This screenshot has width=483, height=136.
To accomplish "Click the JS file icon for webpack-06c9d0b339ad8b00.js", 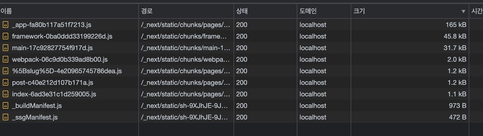I will pos(6,59).
